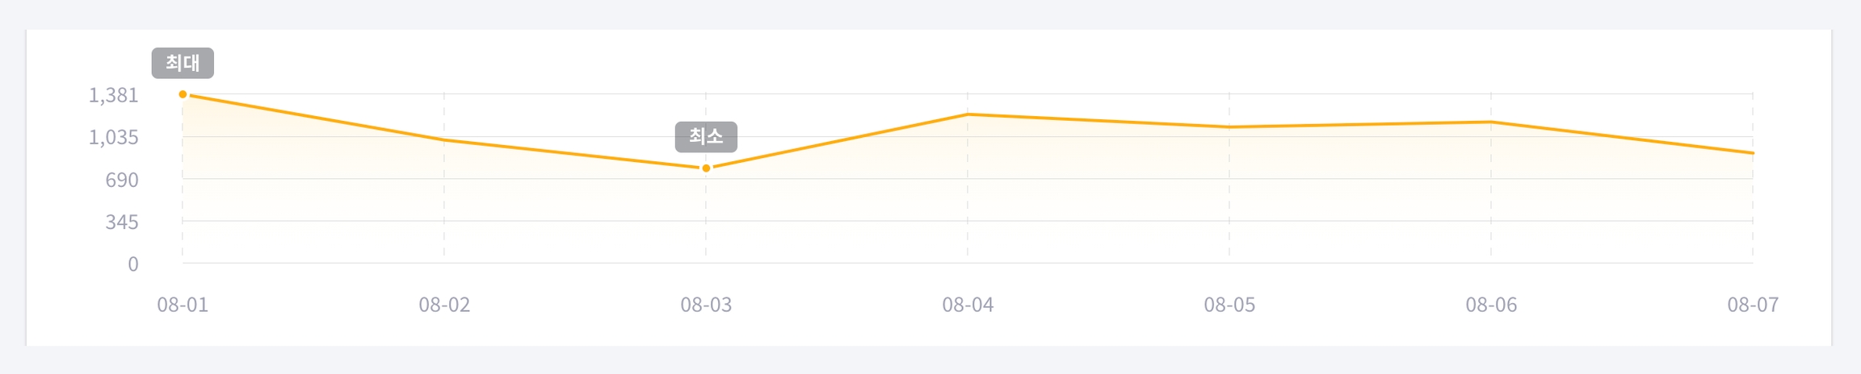Select the maximum data point dot on 08-01

(183, 94)
